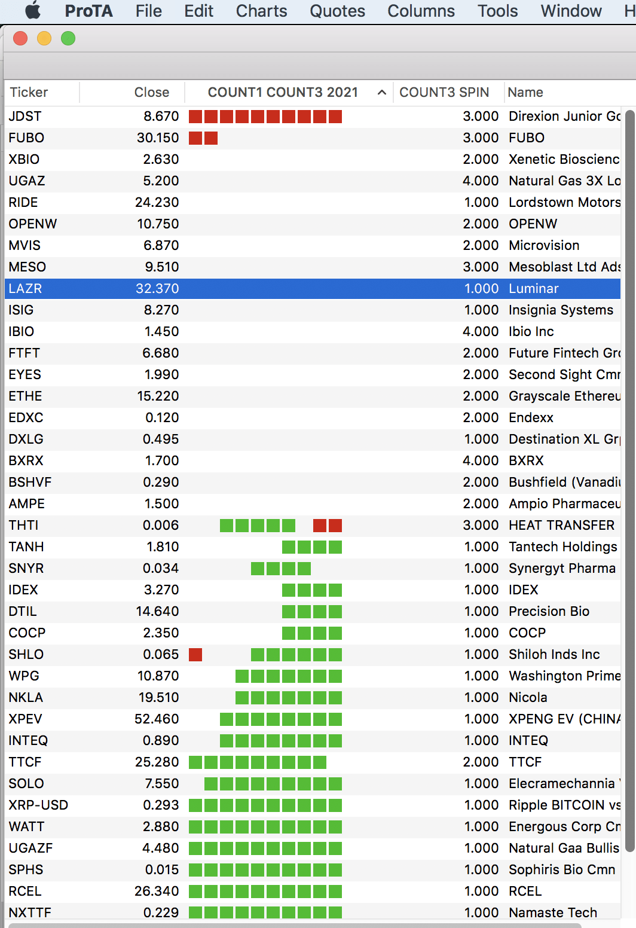Select the AMPE ticker row
Image resolution: width=636 pixels, height=928 pixels.
pos(313,503)
